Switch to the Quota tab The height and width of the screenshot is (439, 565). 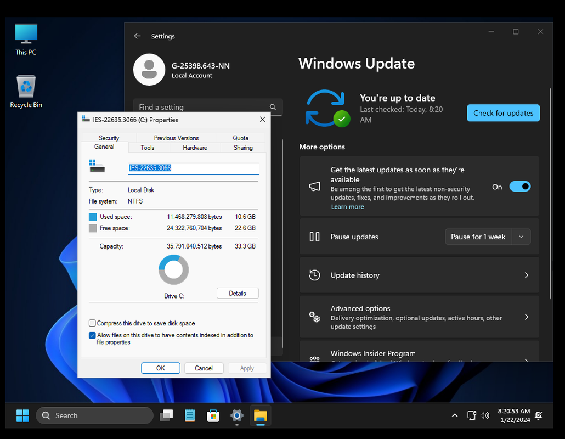(240, 138)
